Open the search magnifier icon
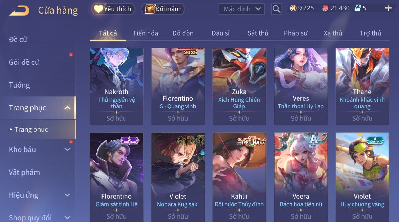The image size is (399, 222). [x=276, y=9]
